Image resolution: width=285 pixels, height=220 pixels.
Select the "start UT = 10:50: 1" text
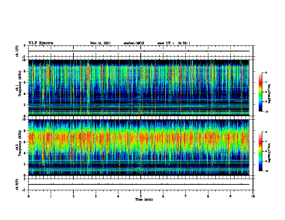174,43
